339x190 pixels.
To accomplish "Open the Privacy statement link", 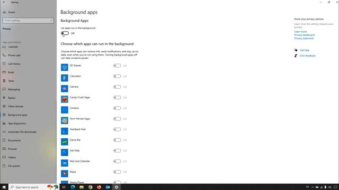I will coord(304,39).
